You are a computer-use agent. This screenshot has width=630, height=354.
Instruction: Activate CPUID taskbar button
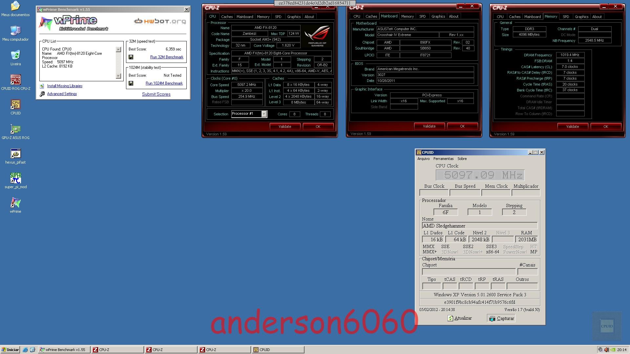point(278,350)
